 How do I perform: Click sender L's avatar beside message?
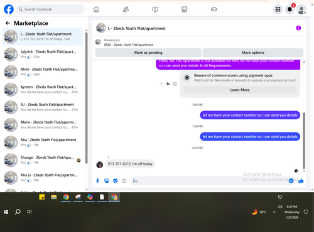point(100,165)
